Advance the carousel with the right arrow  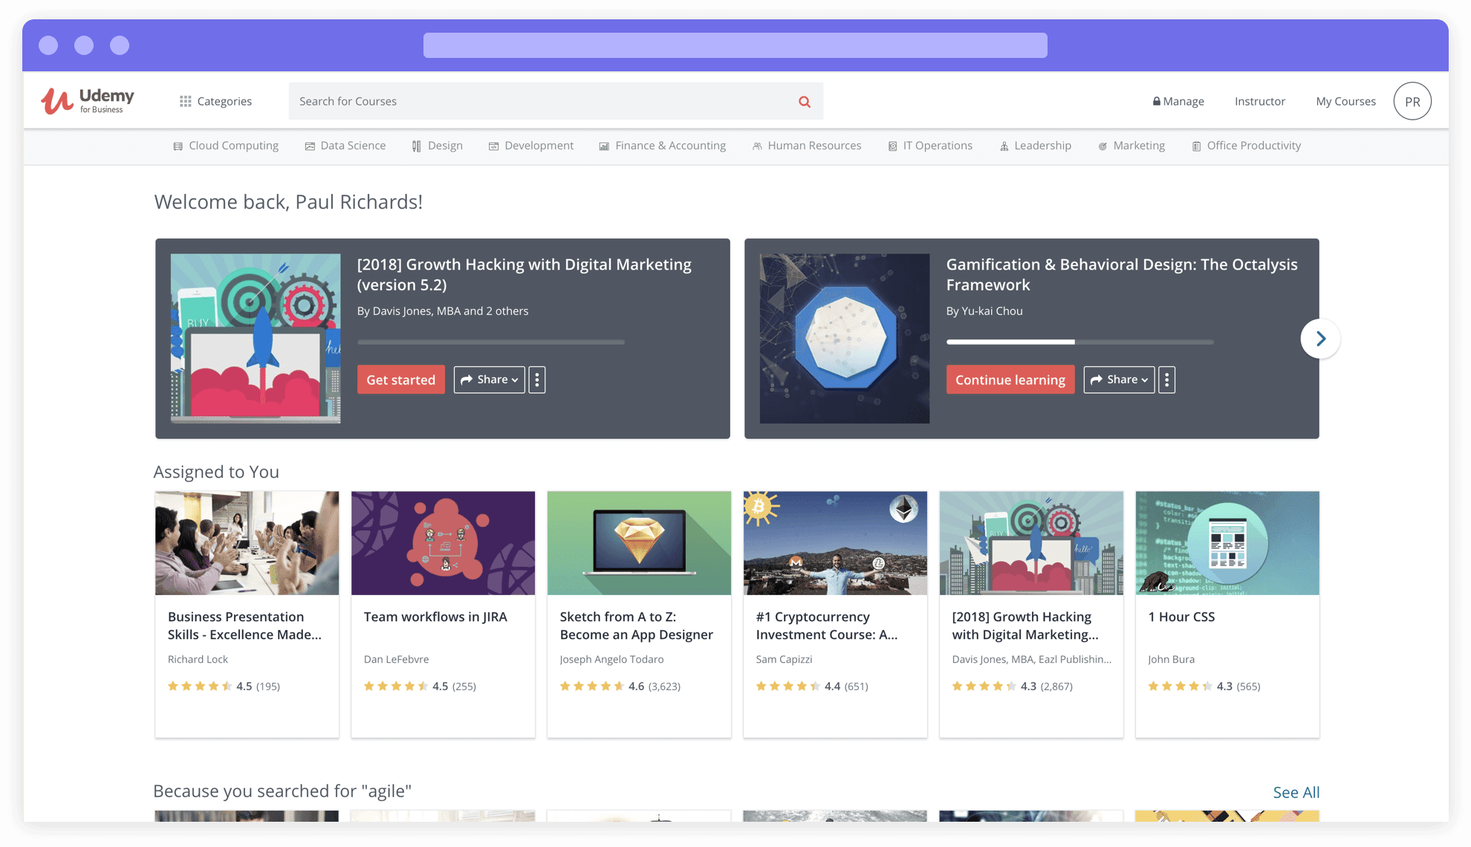[1320, 338]
